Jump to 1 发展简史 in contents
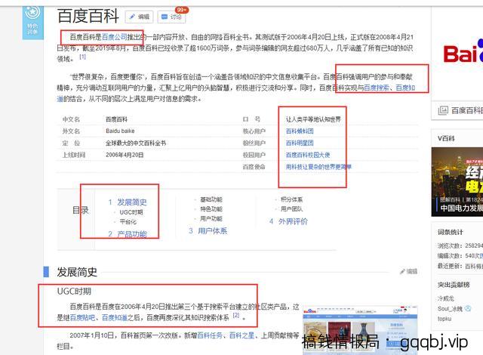The height and width of the screenshot is (355, 483). [x=128, y=202]
